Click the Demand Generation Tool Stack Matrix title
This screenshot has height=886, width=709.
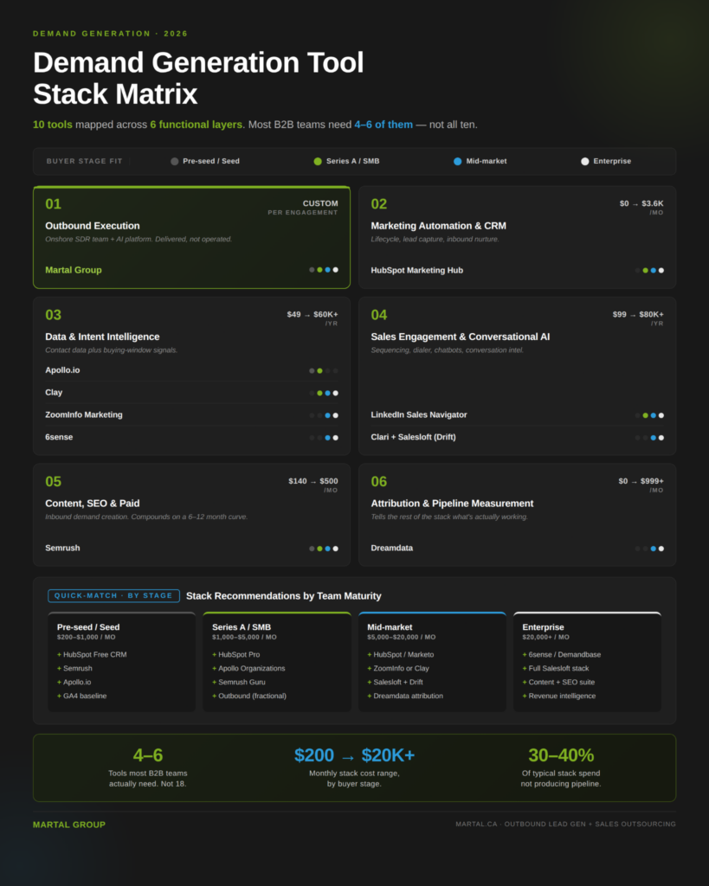(x=198, y=78)
